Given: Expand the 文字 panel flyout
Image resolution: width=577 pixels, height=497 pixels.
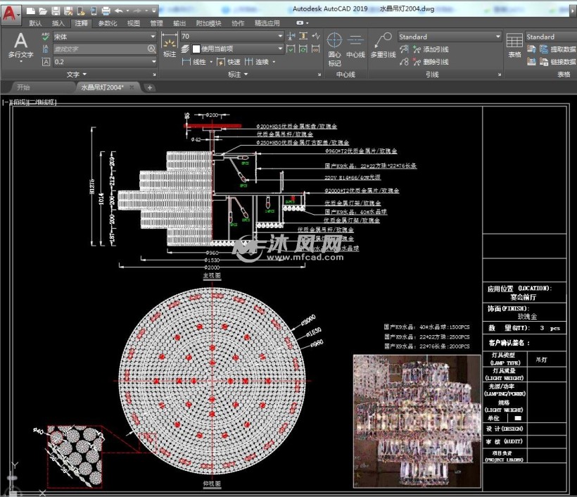Looking at the screenshot, I should [77, 74].
